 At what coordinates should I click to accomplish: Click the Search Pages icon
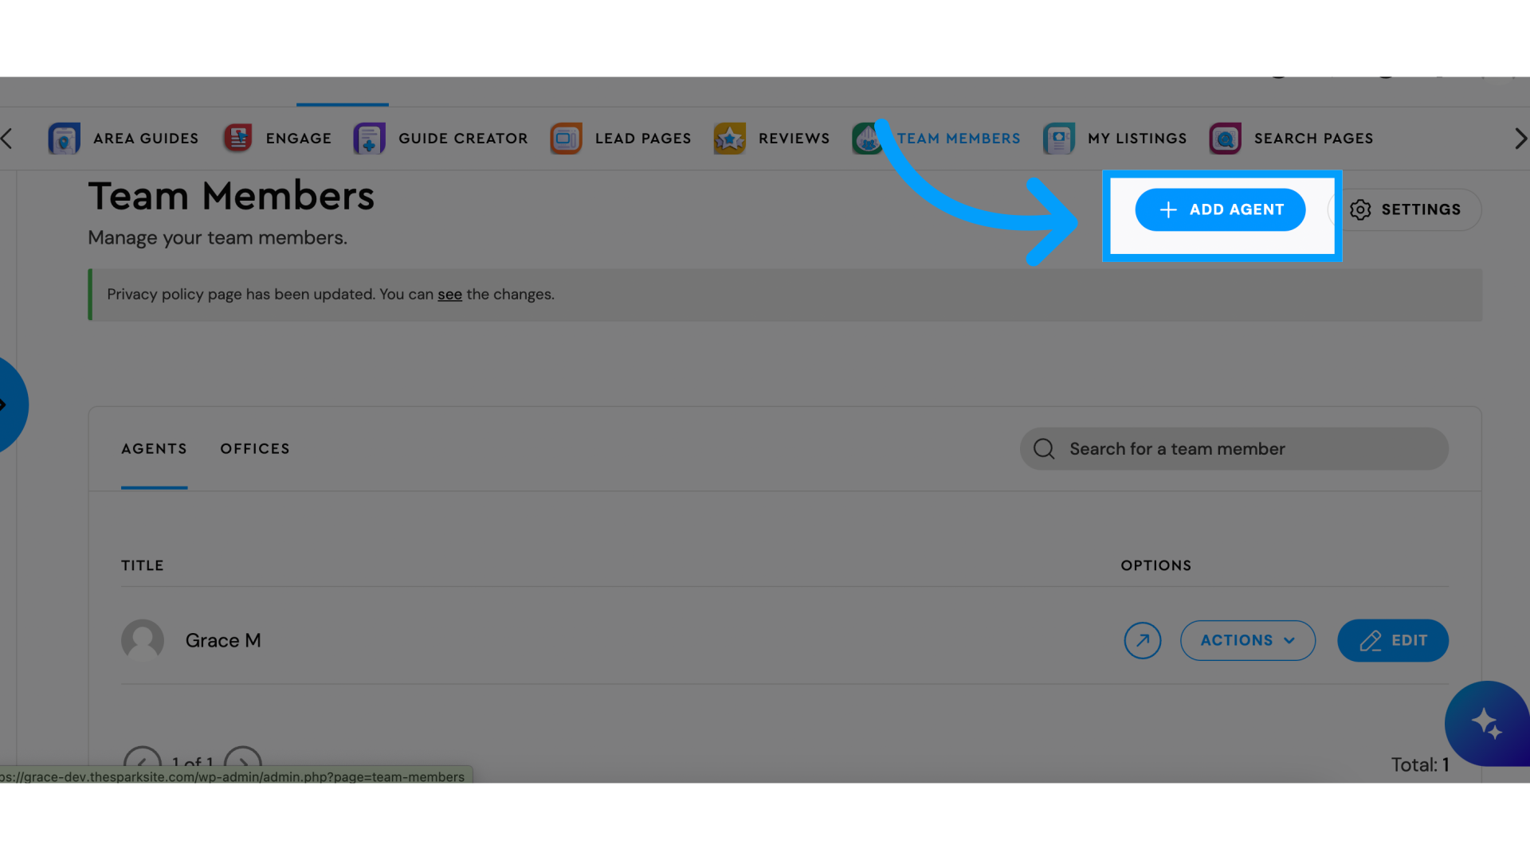[1226, 138]
